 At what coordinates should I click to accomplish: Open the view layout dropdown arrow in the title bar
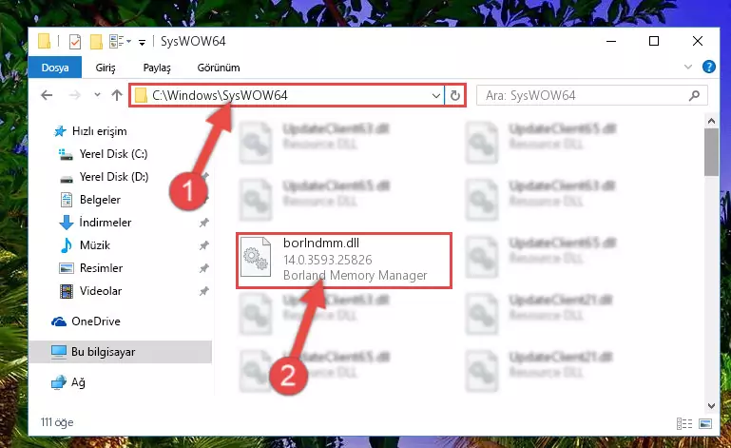[128, 42]
